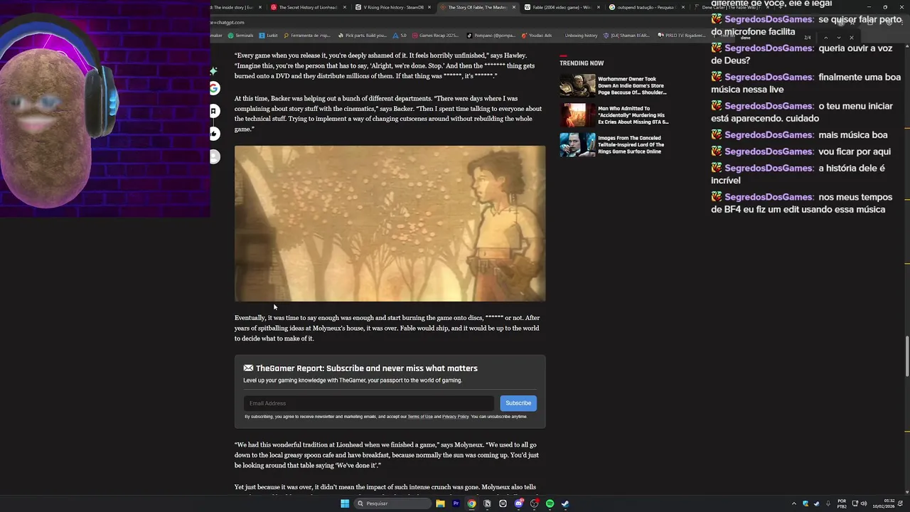
Task: Open Spotify from the taskbar
Action: tap(550, 503)
